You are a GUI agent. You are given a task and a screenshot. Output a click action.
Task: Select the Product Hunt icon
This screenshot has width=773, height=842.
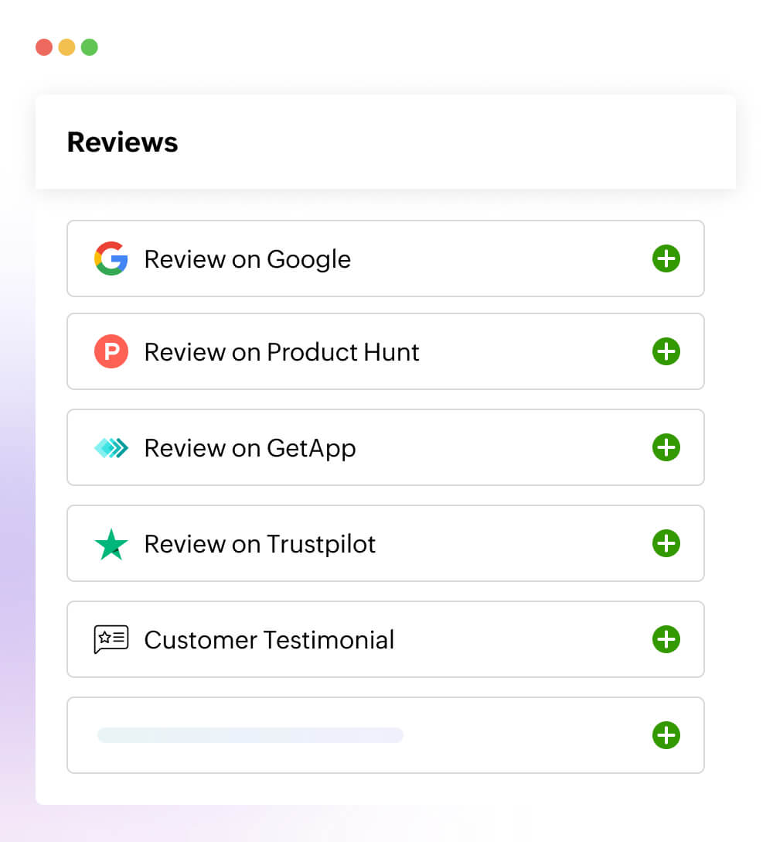(x=111, y=351)
